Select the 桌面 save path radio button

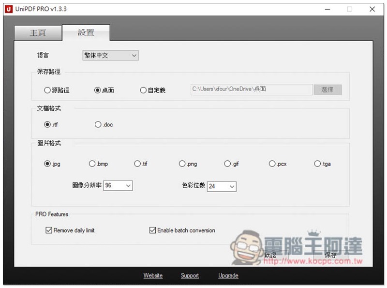104,90
